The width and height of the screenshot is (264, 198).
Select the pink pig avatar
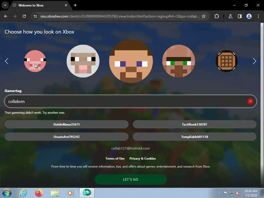pyautogui.click(x=35, y=61)
